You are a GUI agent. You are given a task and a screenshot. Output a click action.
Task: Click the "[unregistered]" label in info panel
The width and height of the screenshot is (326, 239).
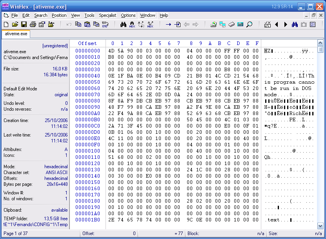tap(55, 46)
